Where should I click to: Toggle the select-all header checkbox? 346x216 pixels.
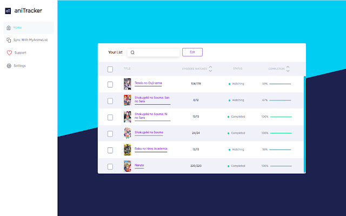tap(110, 69)
